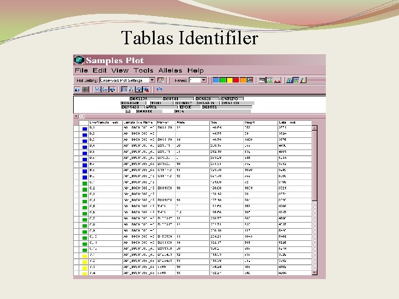This screenshot has width=399, height=299.
Task: Toggle the red dye button
Action: [x=236, y=80]
